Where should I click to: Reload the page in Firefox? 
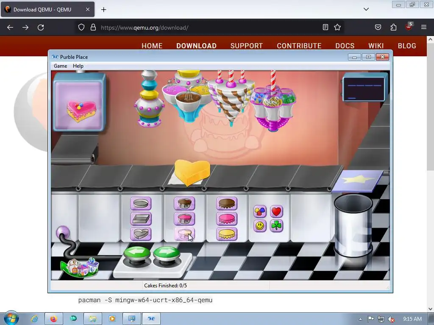41,28
